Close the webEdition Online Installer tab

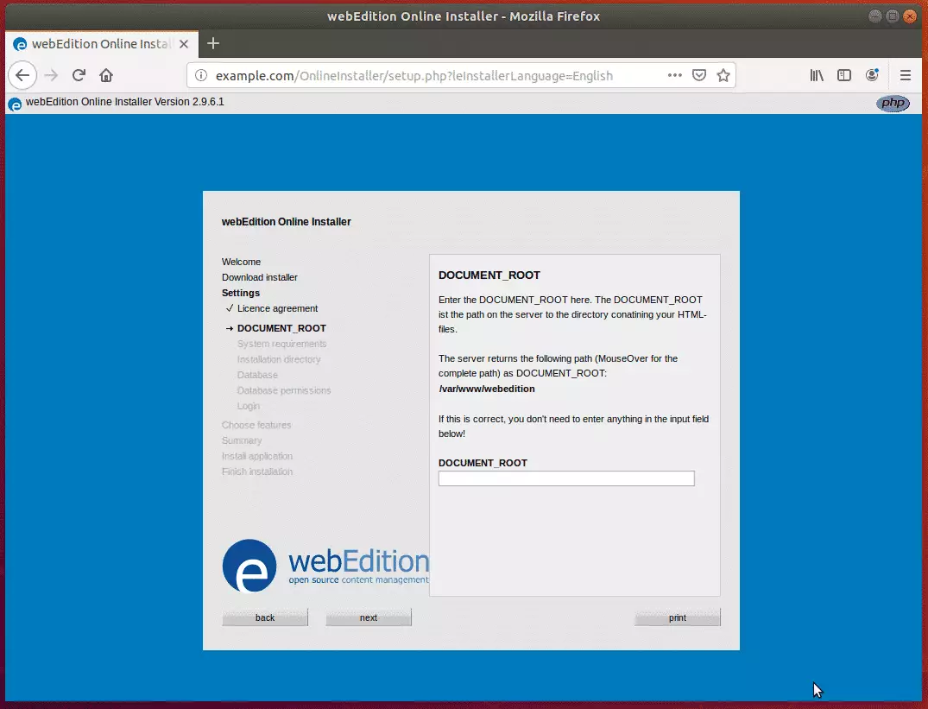(184, 44)
